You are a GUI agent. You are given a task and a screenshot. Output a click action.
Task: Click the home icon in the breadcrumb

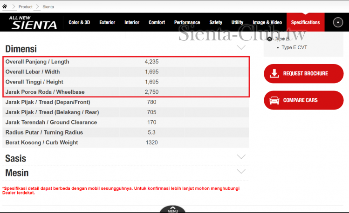click(x=5, y=6)
